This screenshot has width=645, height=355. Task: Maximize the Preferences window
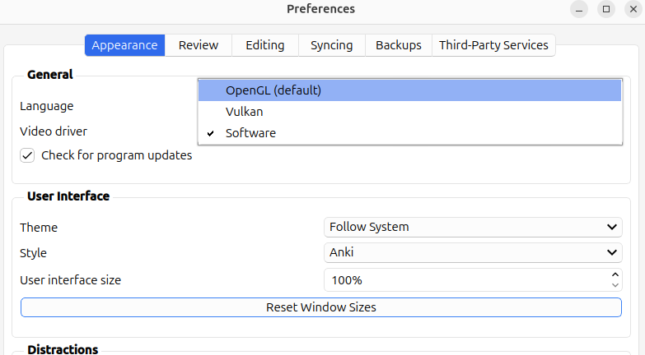click(606, 9)
